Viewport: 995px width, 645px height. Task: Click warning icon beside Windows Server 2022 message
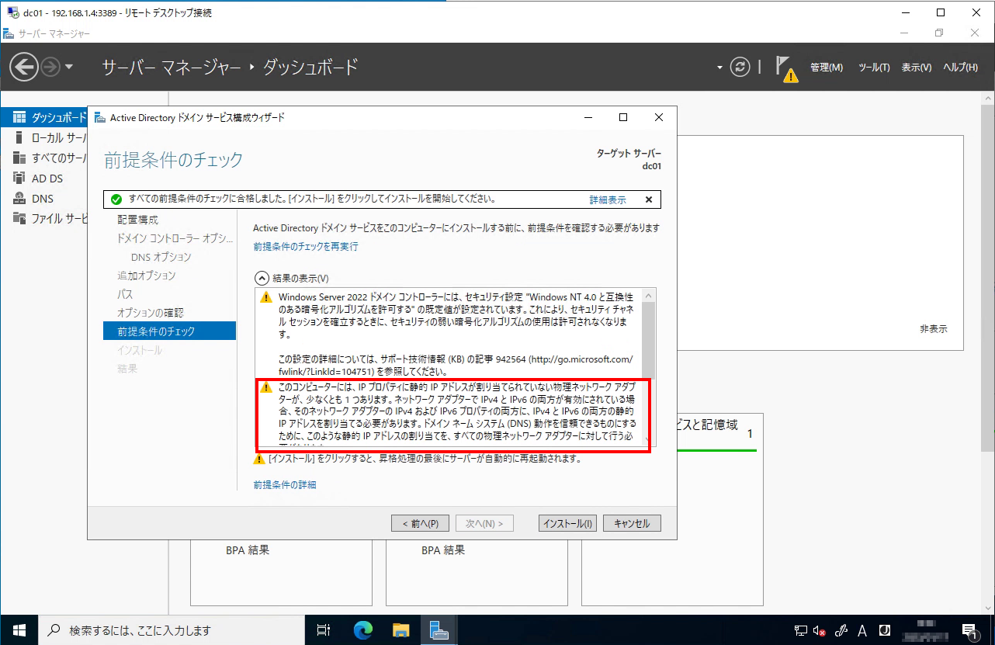click(266, 297)
